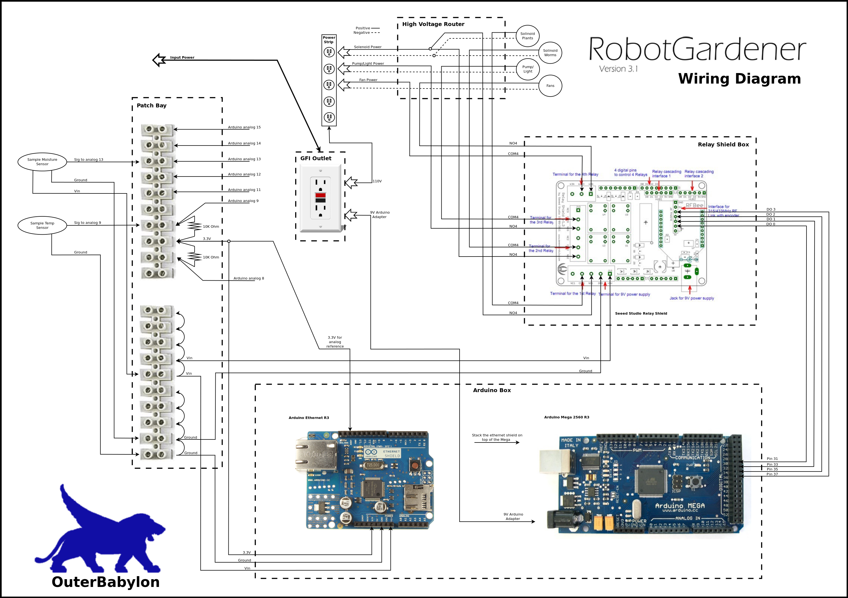Click the Wiring Diagram heading

(x=739, y=79)
